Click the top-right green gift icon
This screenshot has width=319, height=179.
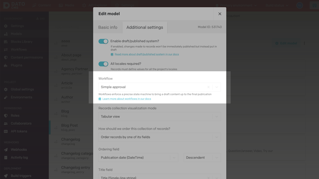(314, 5)
